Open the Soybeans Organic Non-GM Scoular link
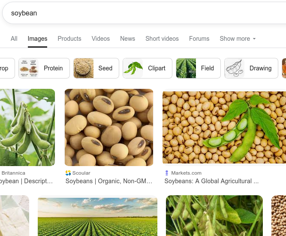Screen dimensions: 286x236 point(109,181)
